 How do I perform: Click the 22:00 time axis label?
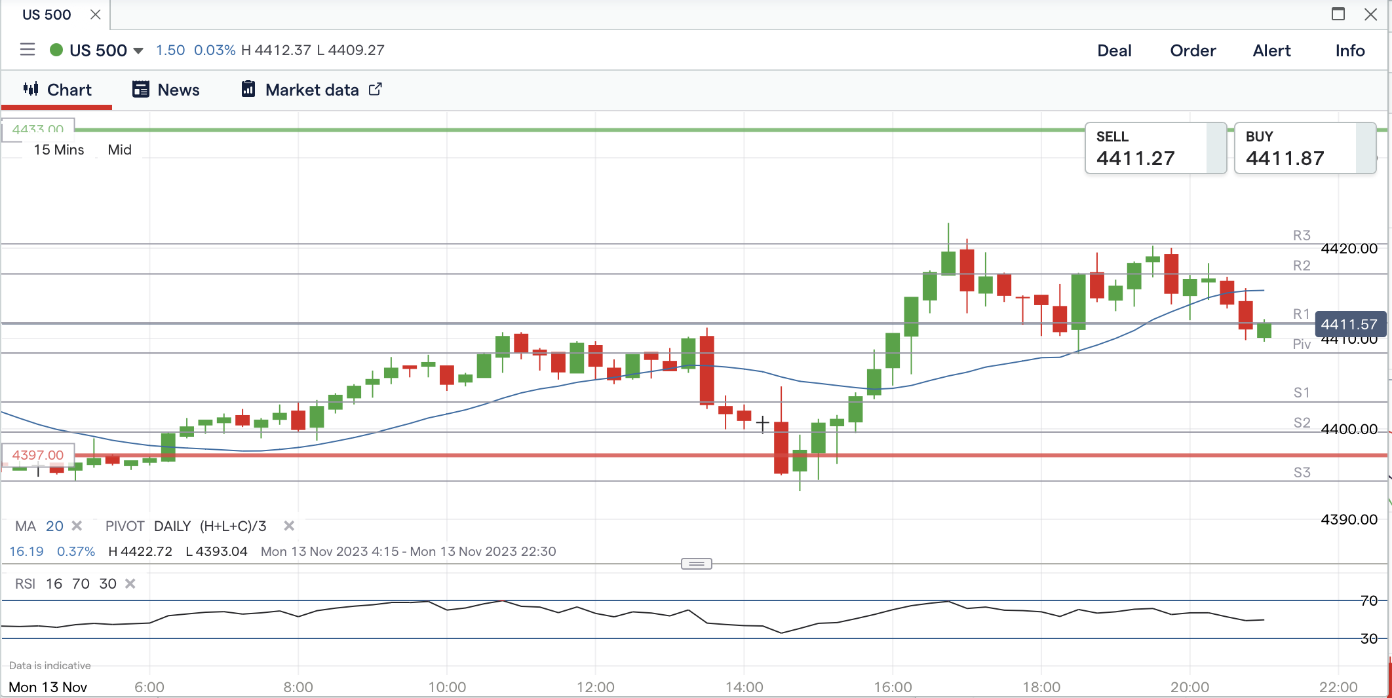tap(1338, 688)
